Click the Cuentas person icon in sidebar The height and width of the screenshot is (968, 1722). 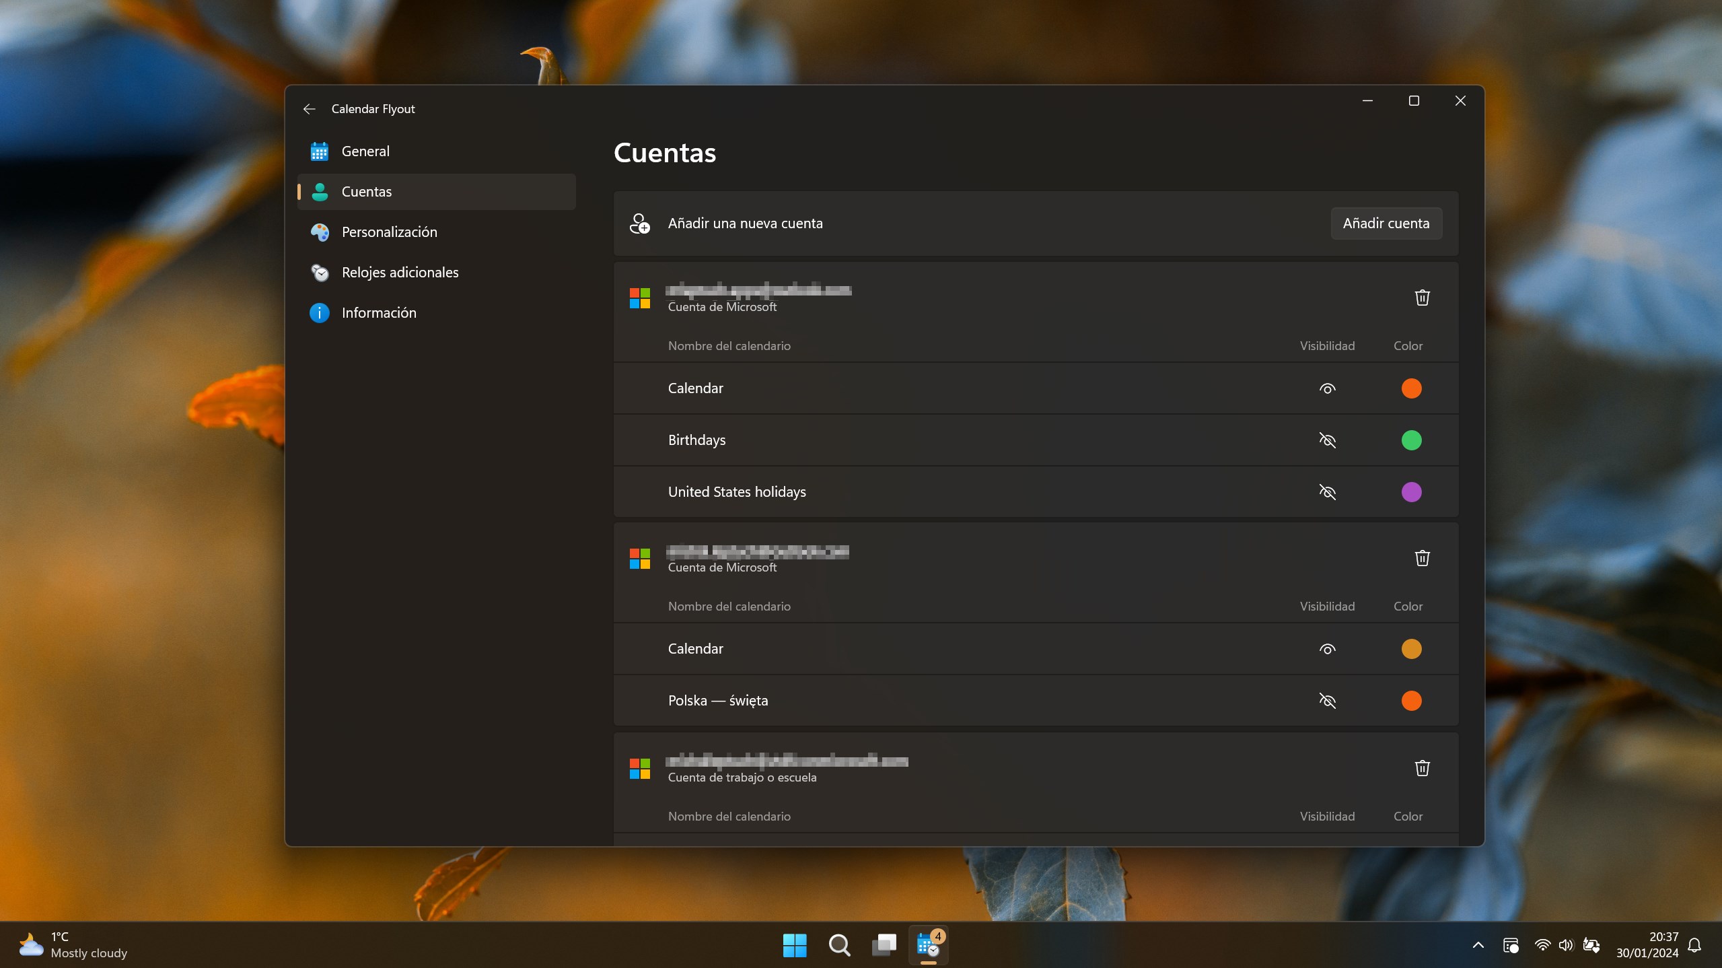tap(320, 192)
